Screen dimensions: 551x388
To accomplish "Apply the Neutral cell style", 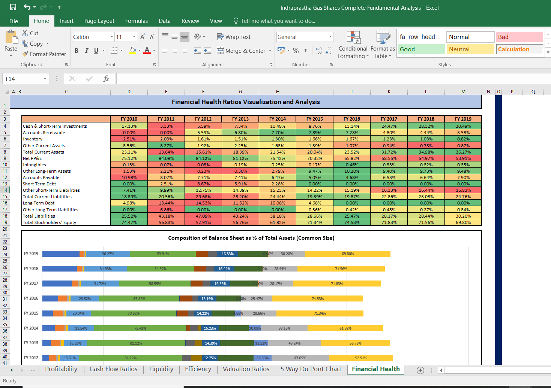I will pos(470,49).
